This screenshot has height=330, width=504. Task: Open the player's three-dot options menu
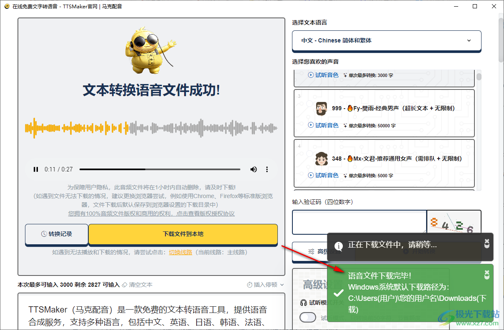(x=267, y=169)
